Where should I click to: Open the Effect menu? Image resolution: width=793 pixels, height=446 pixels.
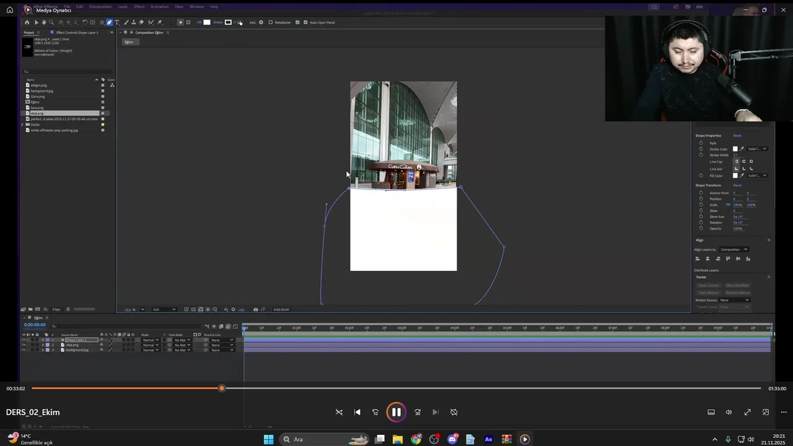[x=139, y=7]
